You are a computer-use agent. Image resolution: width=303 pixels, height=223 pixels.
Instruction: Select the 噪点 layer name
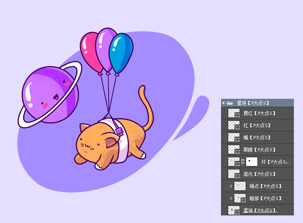(265, 186)
